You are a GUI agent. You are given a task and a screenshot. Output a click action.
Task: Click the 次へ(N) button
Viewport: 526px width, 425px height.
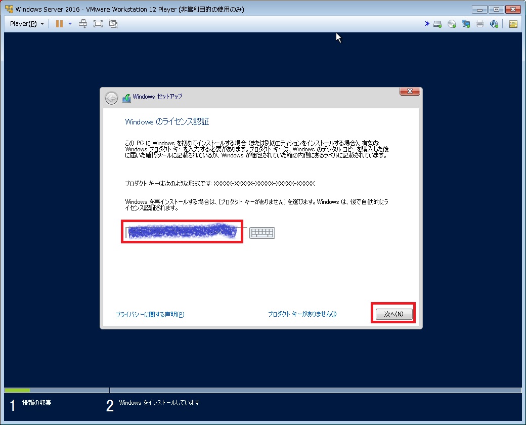[393, 314]
